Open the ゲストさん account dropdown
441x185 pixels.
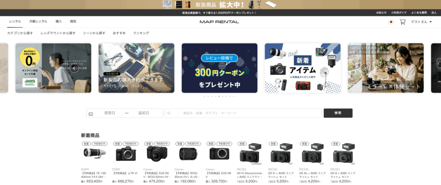[x=421, y=22]
